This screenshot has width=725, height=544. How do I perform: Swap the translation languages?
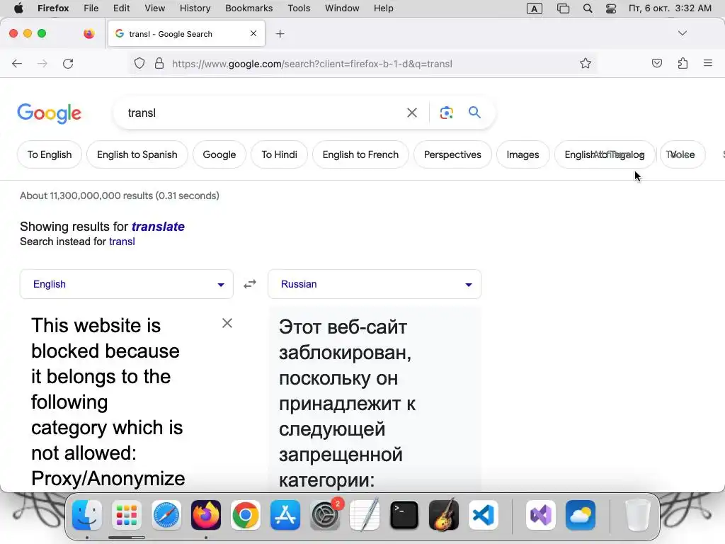(250, 284)
